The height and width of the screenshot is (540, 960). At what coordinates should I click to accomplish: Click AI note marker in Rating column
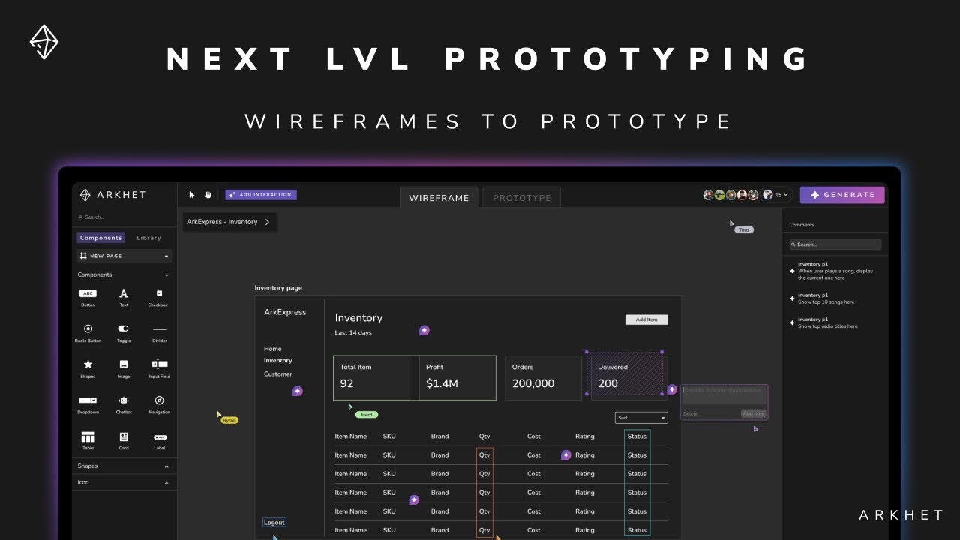coord(566,454)
